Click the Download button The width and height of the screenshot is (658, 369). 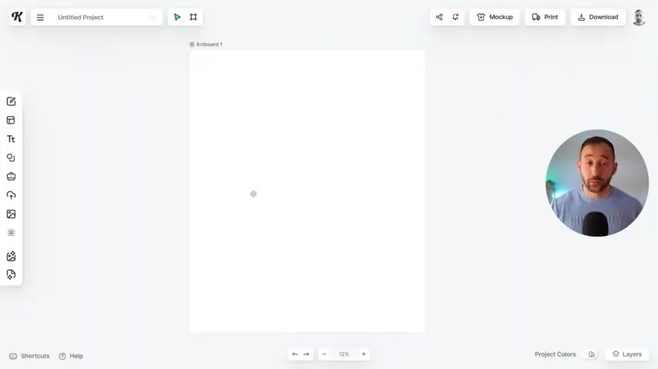point(598,17)
